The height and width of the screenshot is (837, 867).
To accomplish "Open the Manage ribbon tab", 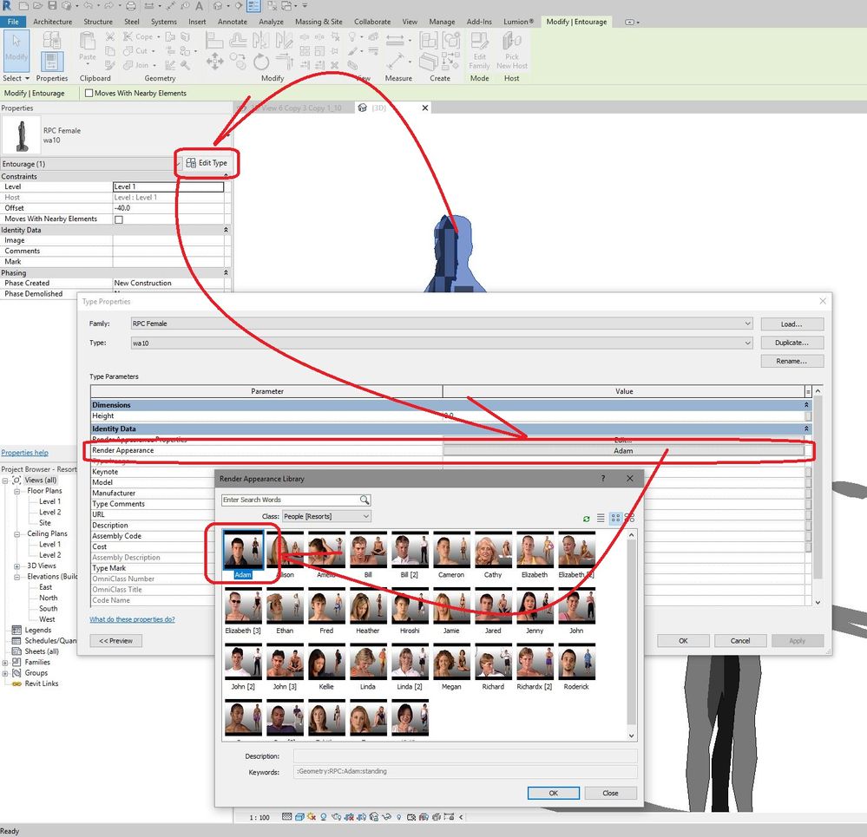I will [x=442, y=22].
